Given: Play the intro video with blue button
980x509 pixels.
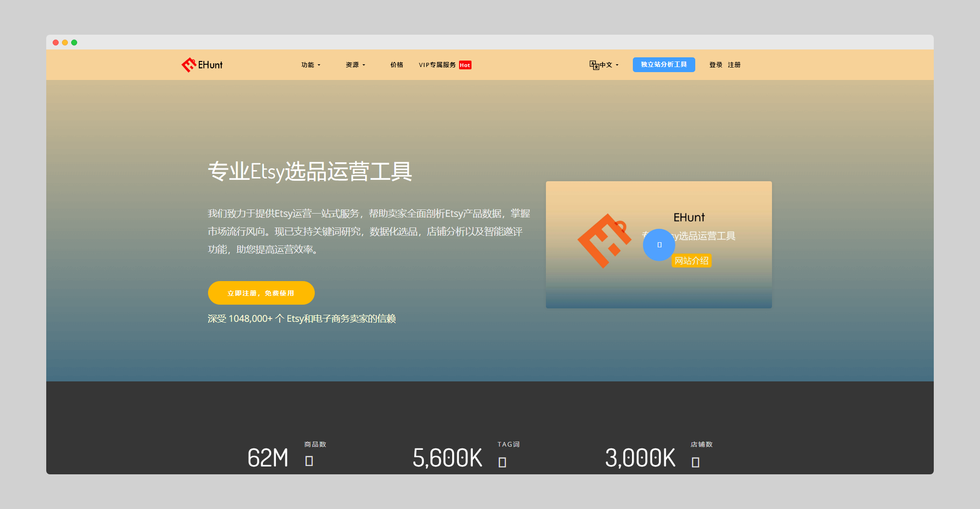Looking at the screenshot, I should [659, 245].
